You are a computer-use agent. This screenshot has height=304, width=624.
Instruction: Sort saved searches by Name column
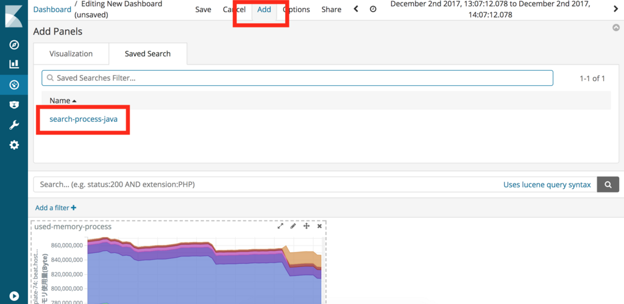click(63, 101)
